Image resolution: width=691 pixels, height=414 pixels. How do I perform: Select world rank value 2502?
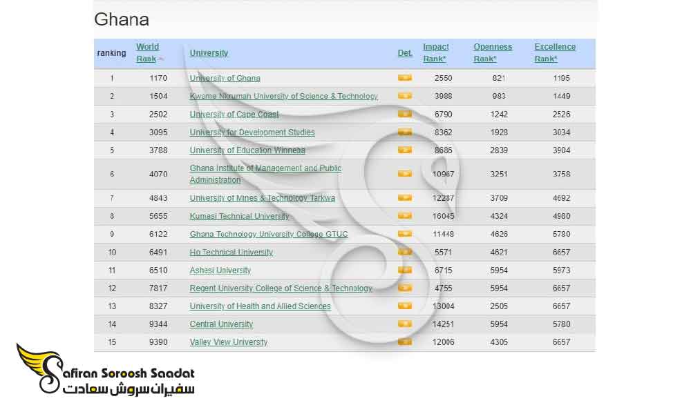pyautogui.click(x=158, y=114)
